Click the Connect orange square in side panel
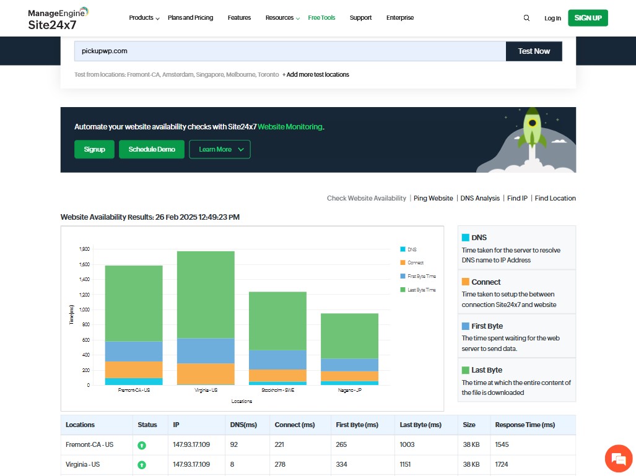Screen dimensions: 636x476 pos(465,282)
